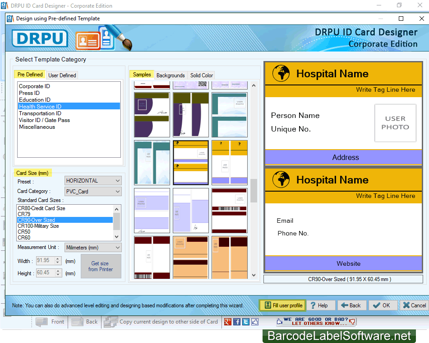Click the back card globe logo in preview
429x343 pixels.
281,179
